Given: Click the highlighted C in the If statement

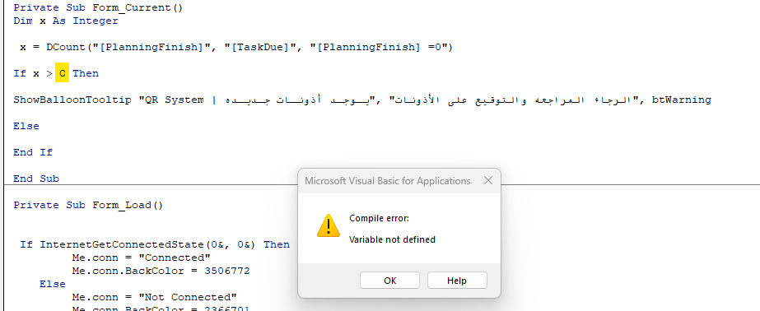Looking at the screenshot, I should coord(62,73).
